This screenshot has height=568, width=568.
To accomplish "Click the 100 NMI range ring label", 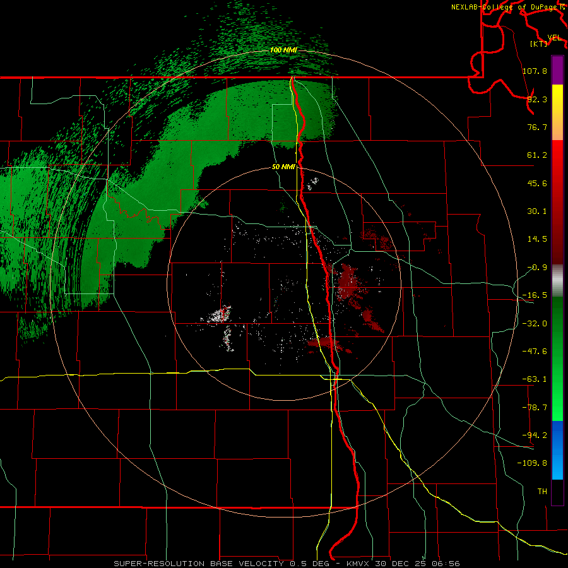I will (x=283, y=50).
